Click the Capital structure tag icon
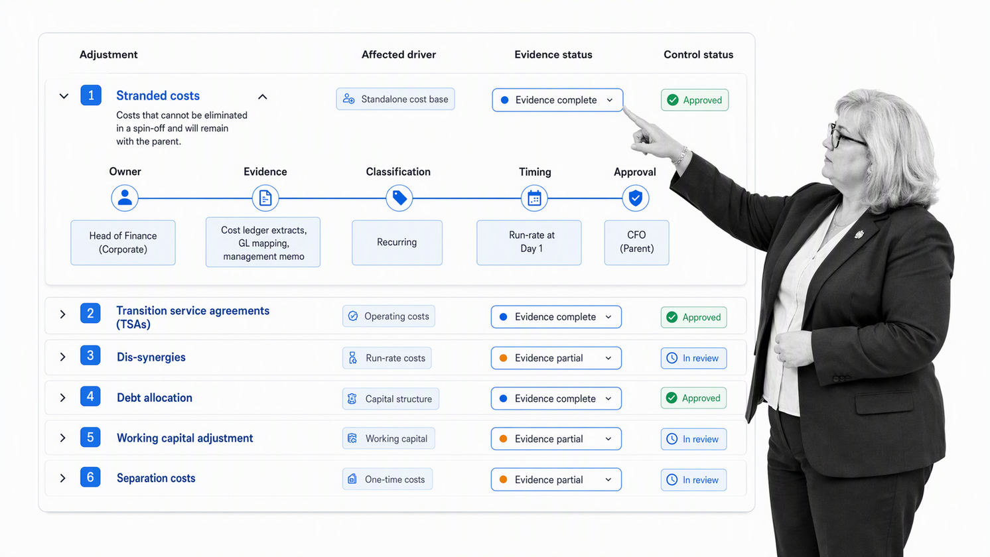Viewport: 990px width, 557px height. (352, 399)
